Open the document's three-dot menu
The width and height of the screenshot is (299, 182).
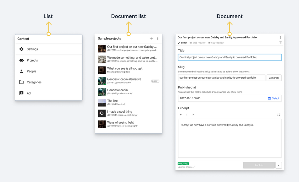[280, 37]
